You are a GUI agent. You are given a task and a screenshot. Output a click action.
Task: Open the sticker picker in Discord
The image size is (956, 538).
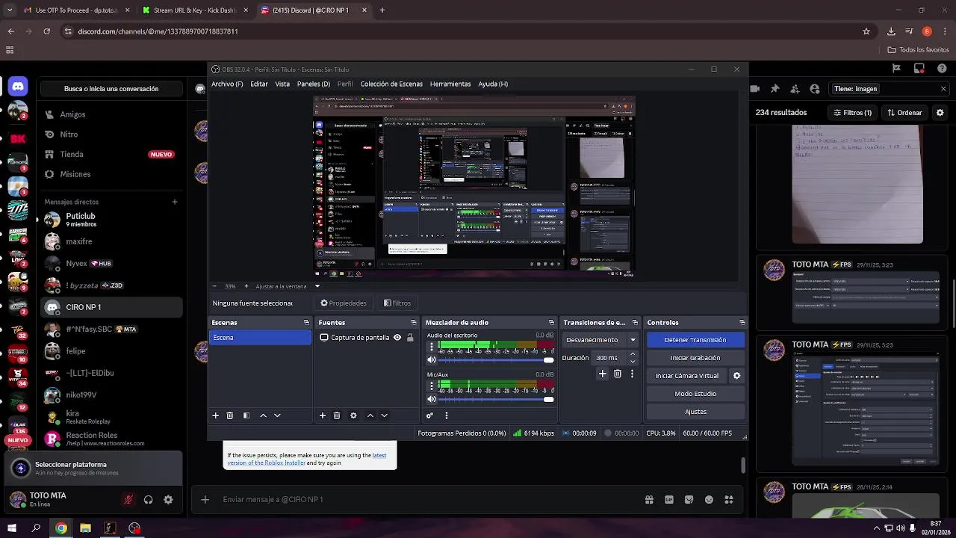(x=689, y=500)
